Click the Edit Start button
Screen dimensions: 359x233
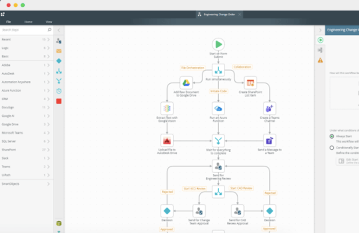(x=347, y=161)
